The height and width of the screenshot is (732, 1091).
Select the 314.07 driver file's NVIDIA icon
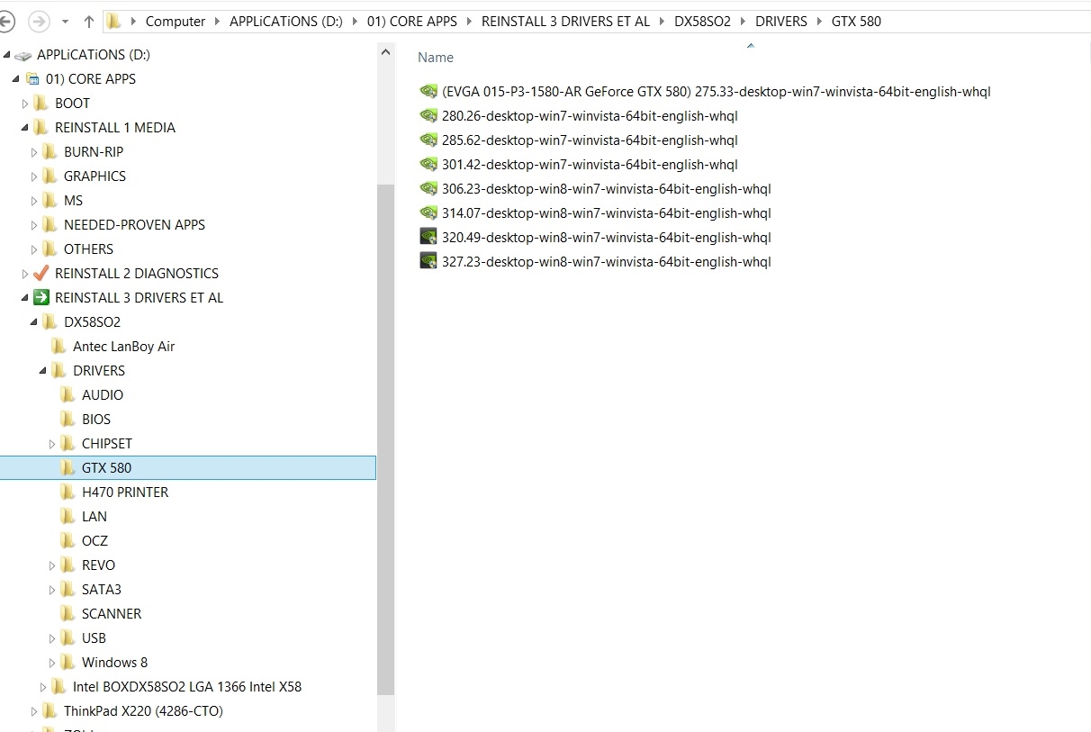(x=428, y=213)
